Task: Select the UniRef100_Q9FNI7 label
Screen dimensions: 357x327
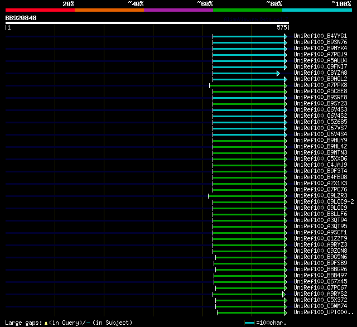Action: click(x=320, y=67)
